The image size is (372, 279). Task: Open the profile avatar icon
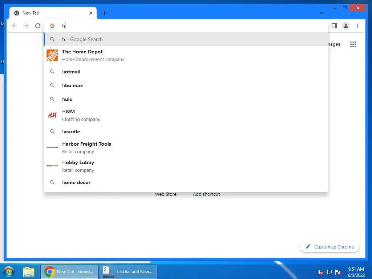346,26
